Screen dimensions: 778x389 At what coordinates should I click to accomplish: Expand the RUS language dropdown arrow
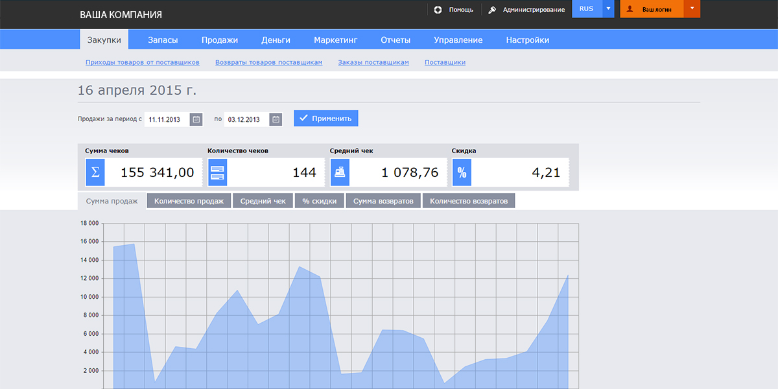[x=608, y=9]
